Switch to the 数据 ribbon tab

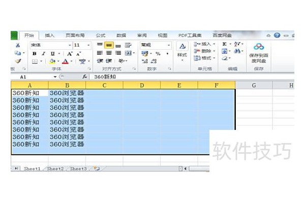point(121,36)
